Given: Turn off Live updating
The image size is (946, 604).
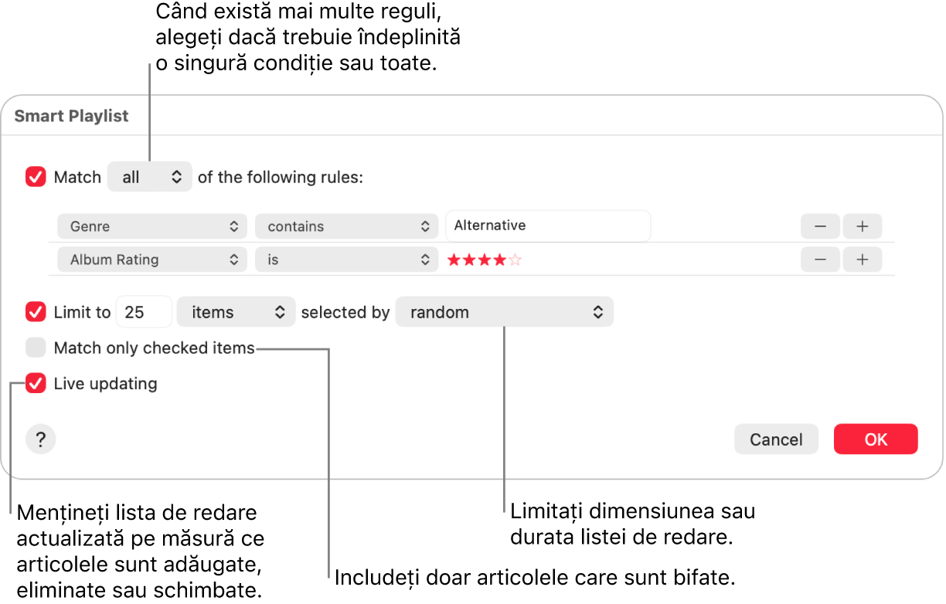Looking at the screenshot, I should click(36, 383).
